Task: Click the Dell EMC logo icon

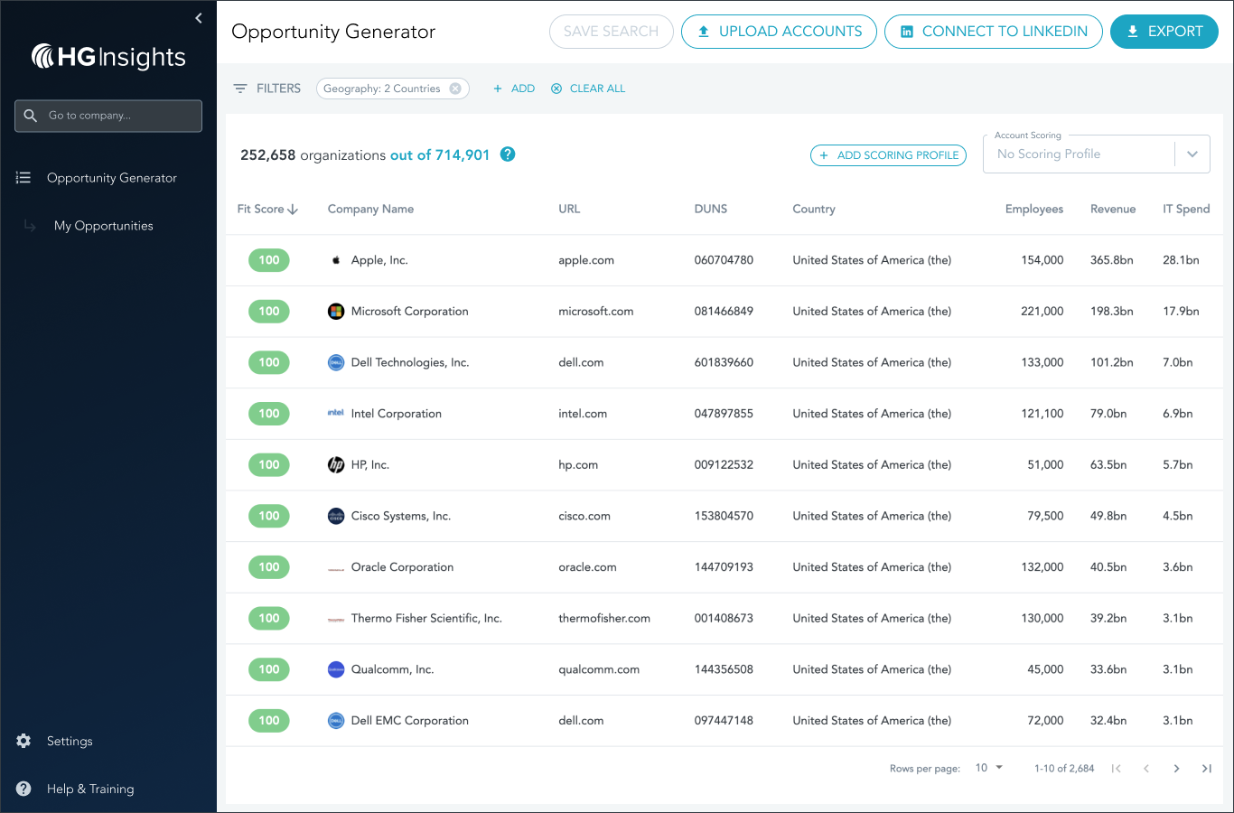Action: click(336, 721)
